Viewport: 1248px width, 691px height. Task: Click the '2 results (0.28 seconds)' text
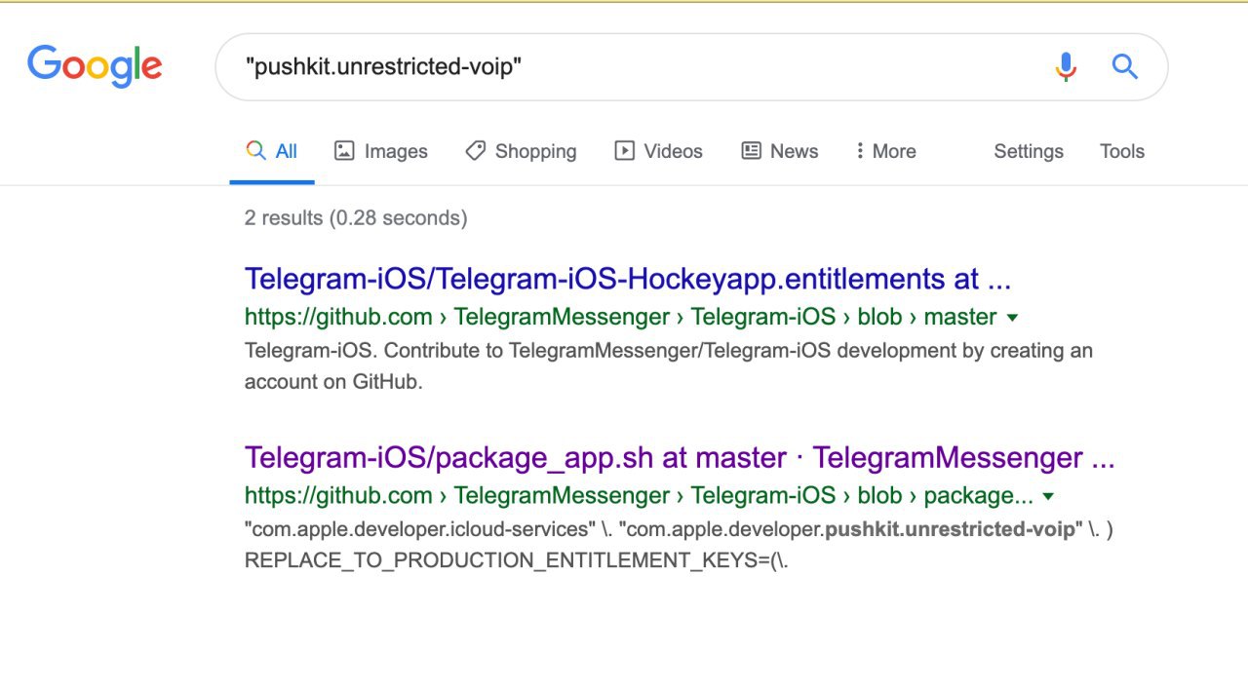356,217
